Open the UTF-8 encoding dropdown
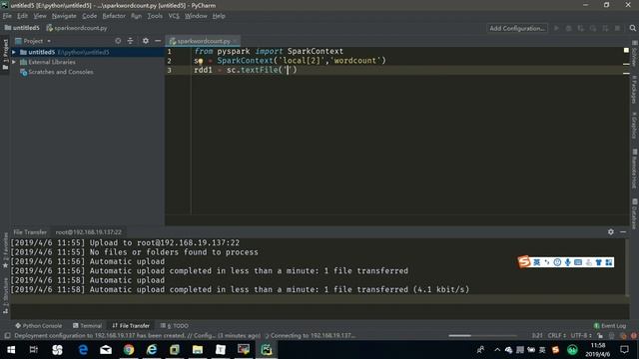639x359 pixels. point(581,336)
